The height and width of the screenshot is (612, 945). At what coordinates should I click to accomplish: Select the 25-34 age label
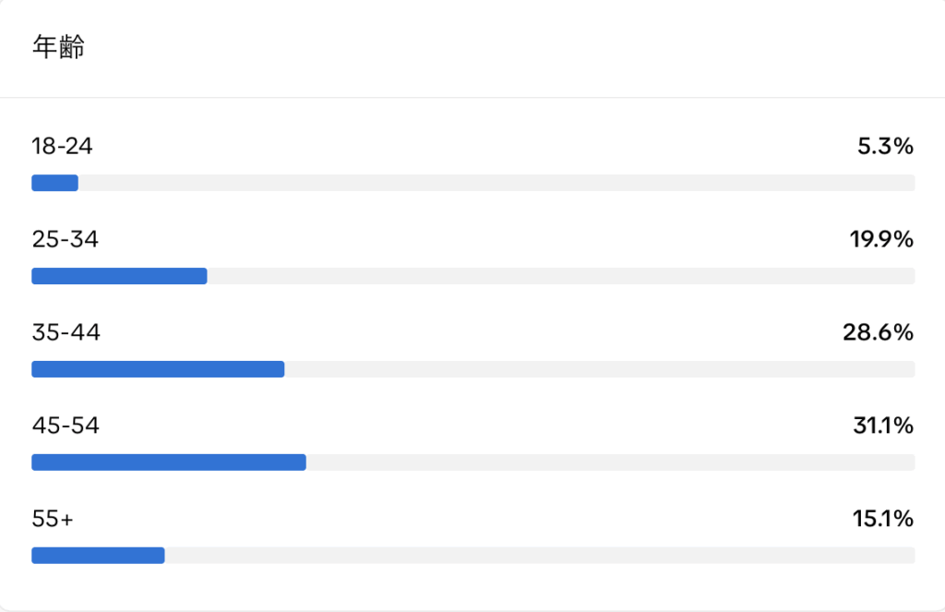[x=66, y=239]
